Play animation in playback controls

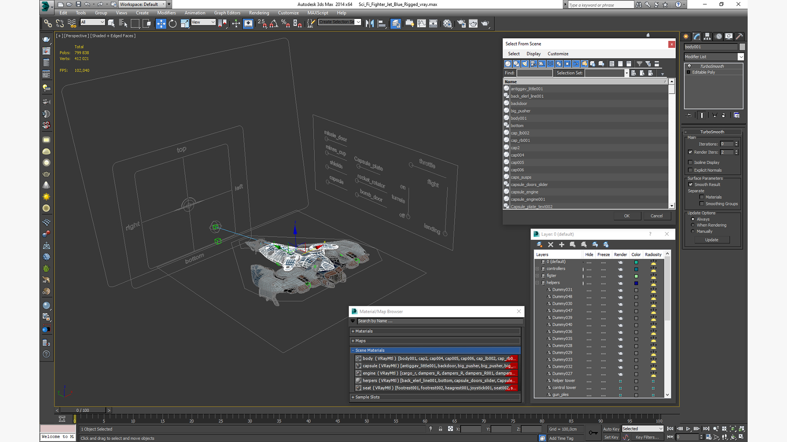tap(688, 429)
